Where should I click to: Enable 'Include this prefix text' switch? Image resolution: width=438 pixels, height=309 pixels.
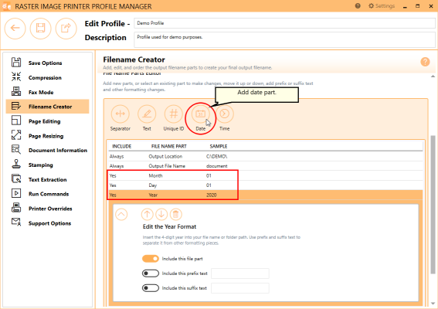151,273
